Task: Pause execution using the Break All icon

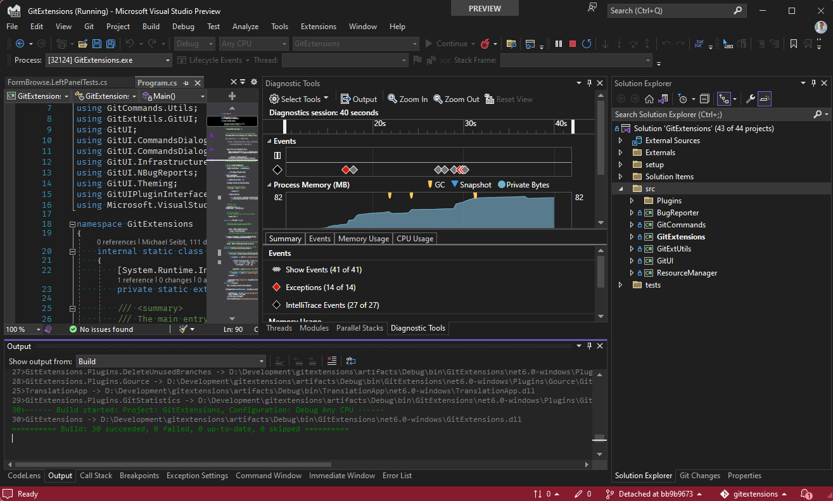Action: tap(559, 44)
